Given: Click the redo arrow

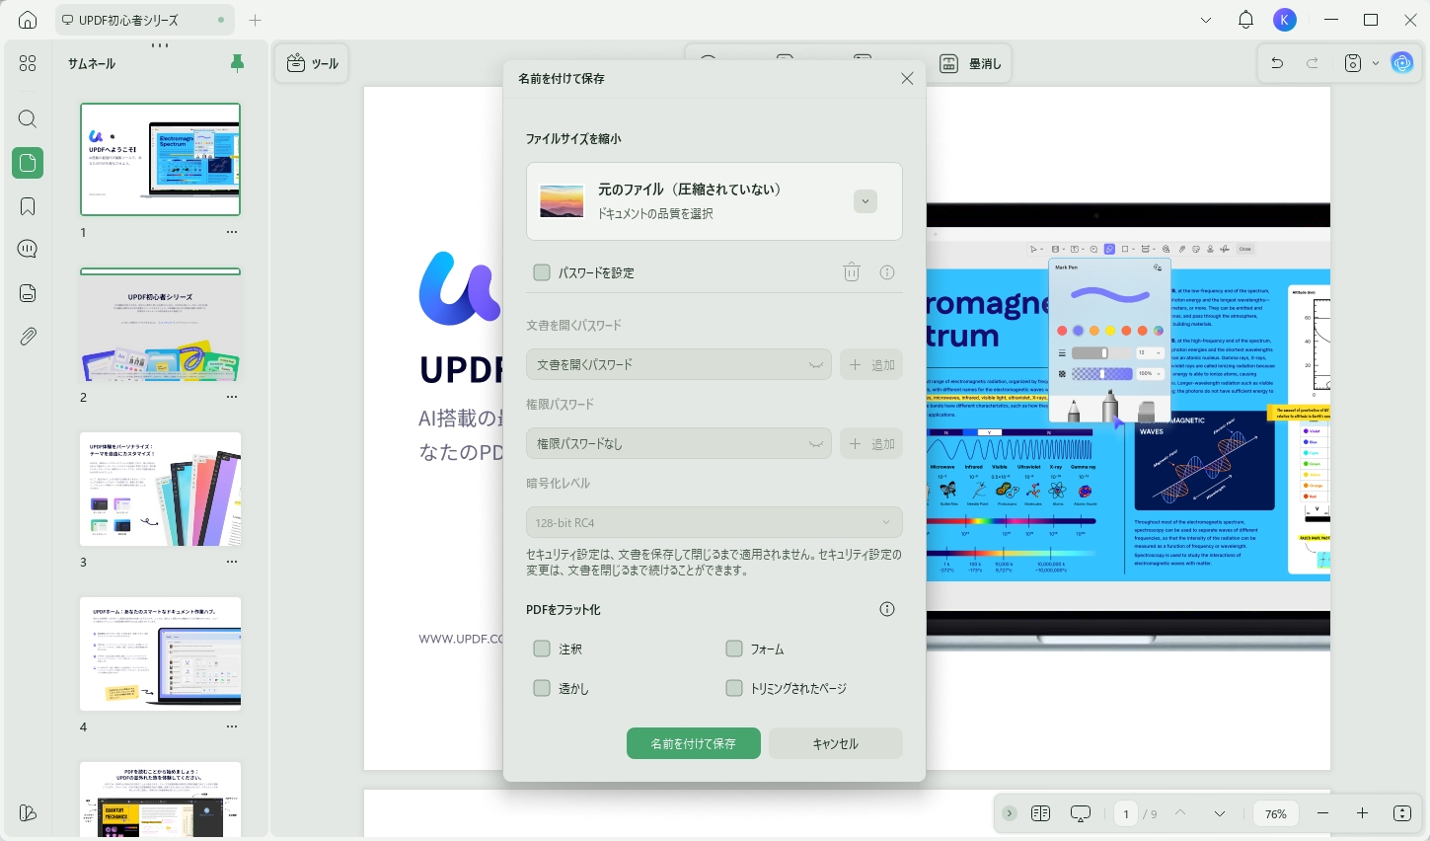Looking at the screenshot, I should [1313, 63].
